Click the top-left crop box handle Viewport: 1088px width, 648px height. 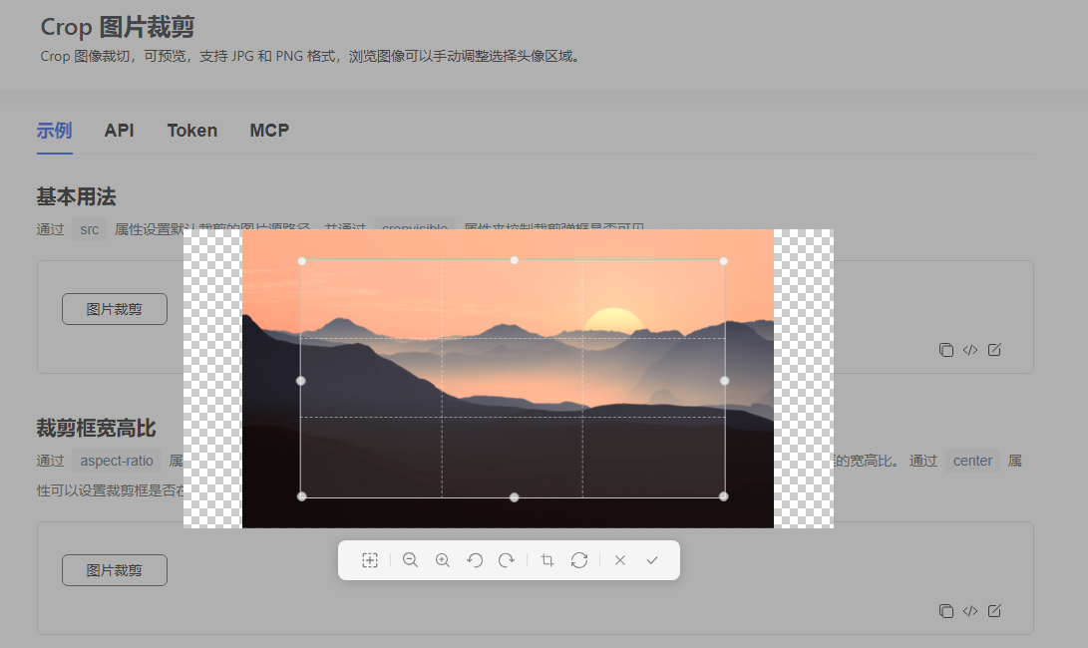click(302, 261)
